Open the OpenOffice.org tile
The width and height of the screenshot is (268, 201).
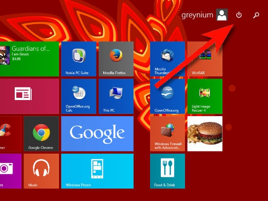click(x=167, y=96)
